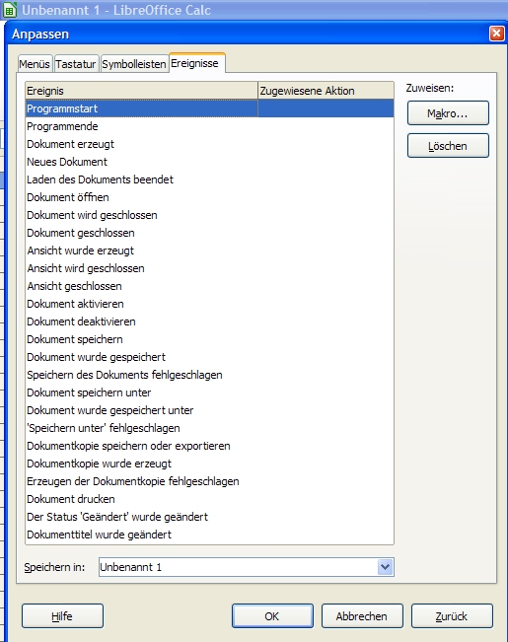Image resolution: width=508 pixels, height=642 pixels.
Task: Select the Dokument drucken event
Action: (x=209, y=499)
